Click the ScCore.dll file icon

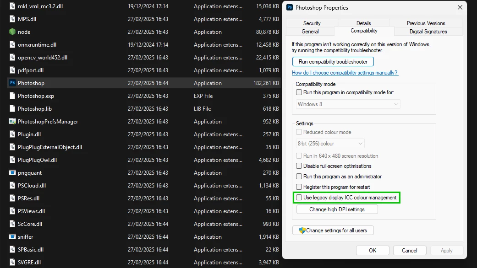[12, 224]
